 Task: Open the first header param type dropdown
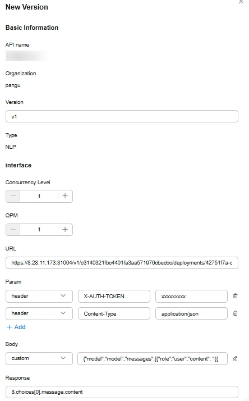point(39,296)
